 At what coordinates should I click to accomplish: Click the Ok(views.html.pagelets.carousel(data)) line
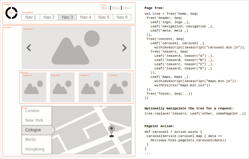pos(188,140)
